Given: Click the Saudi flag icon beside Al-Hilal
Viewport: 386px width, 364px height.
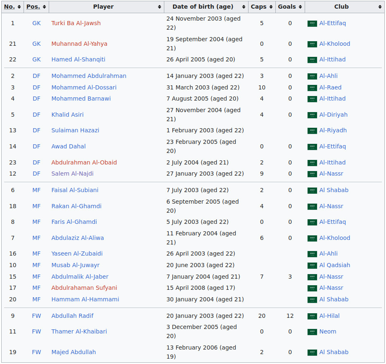Looking at the screenshot, I should [312, 316].
